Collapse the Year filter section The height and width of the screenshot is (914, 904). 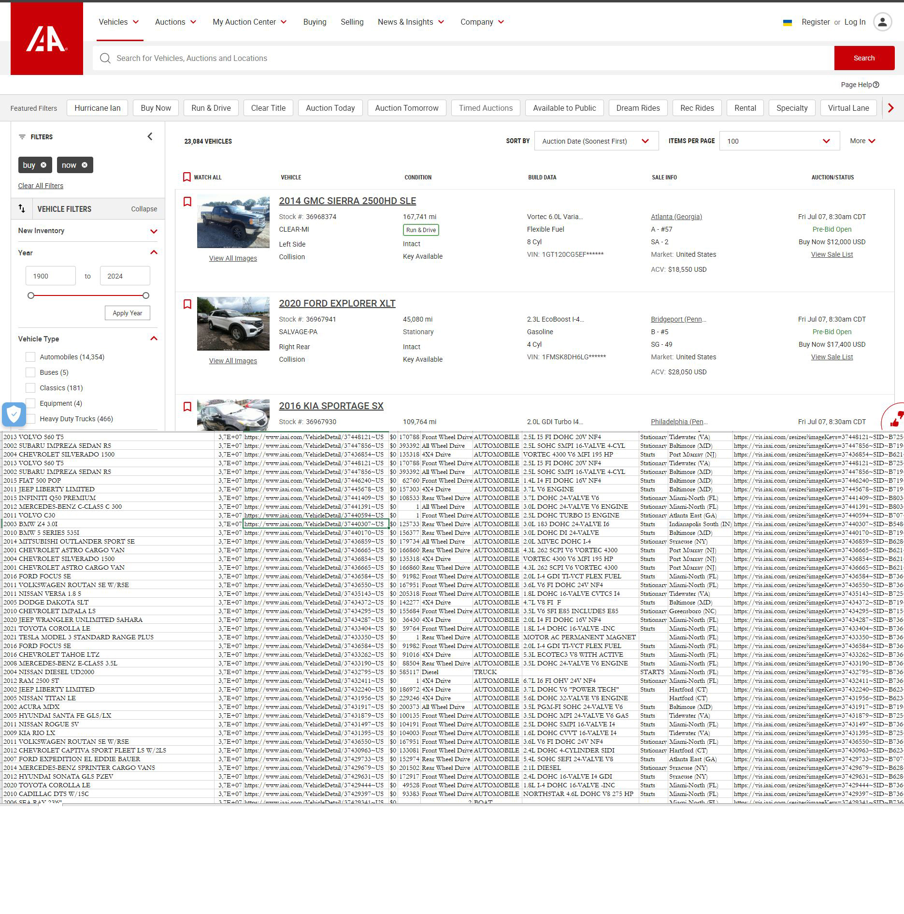(x=154, y=252)
